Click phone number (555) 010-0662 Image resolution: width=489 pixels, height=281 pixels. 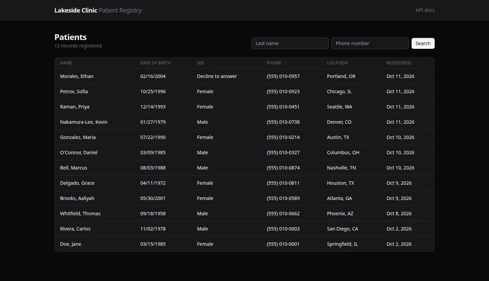click(x=283, y=213)
